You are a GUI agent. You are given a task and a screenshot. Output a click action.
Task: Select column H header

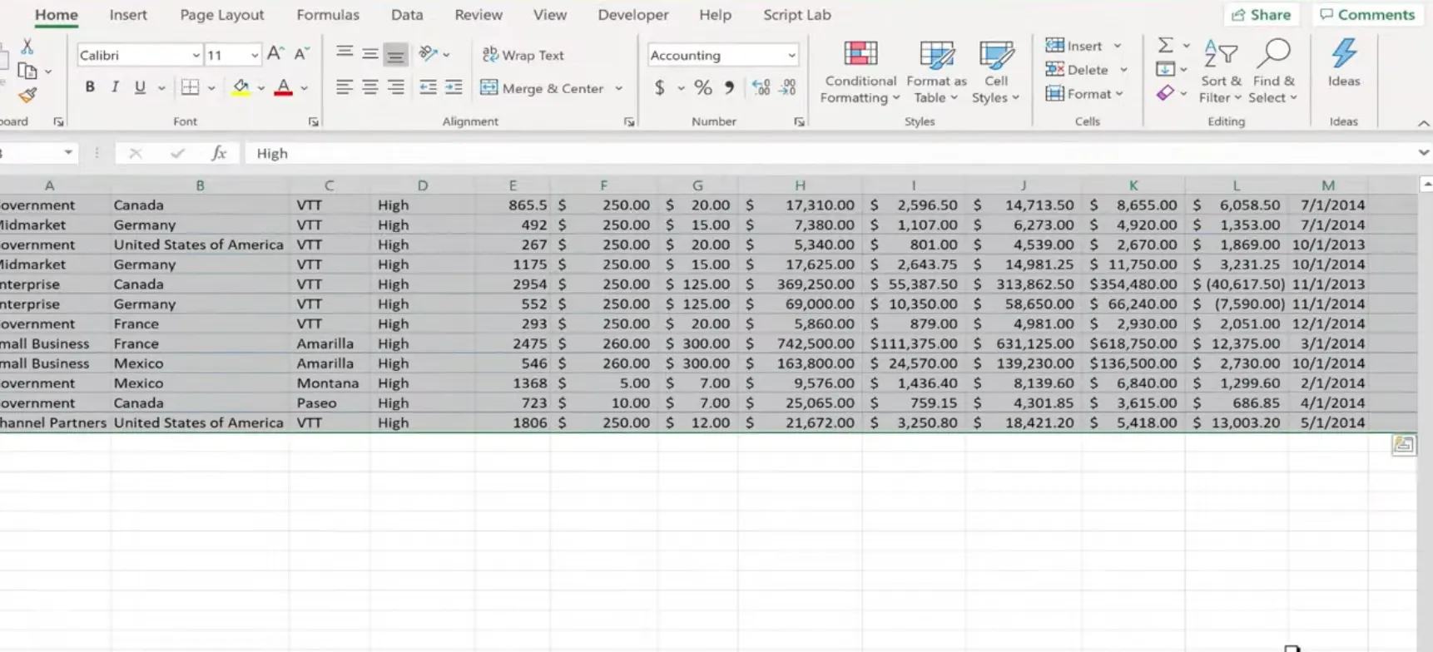800,185
